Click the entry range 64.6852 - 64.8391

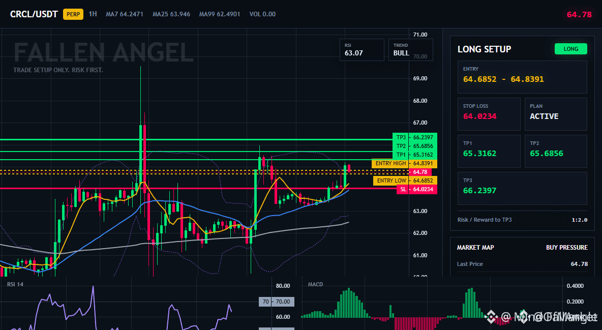[x=503, y=79]
